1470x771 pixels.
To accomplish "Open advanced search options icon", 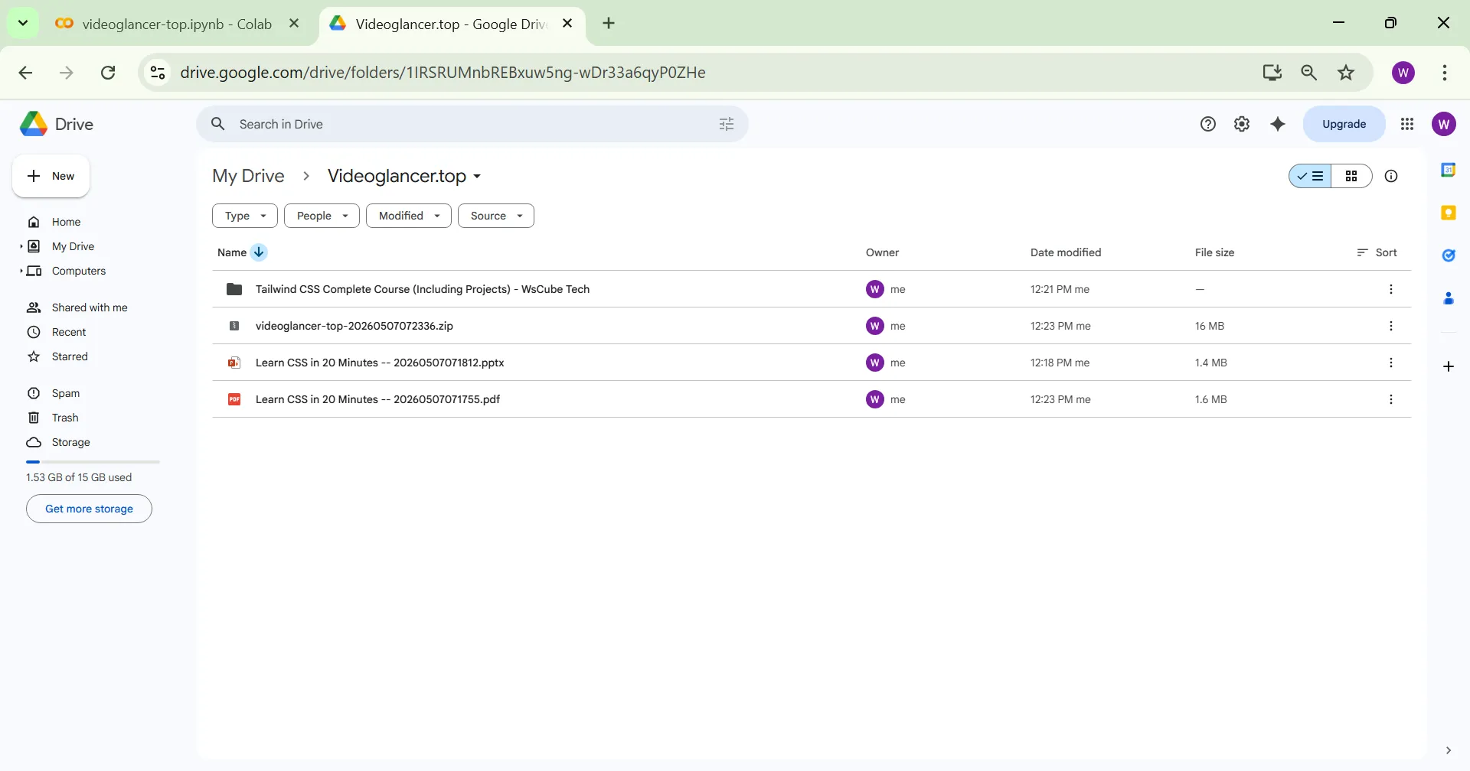I will (x=727, y=124).
